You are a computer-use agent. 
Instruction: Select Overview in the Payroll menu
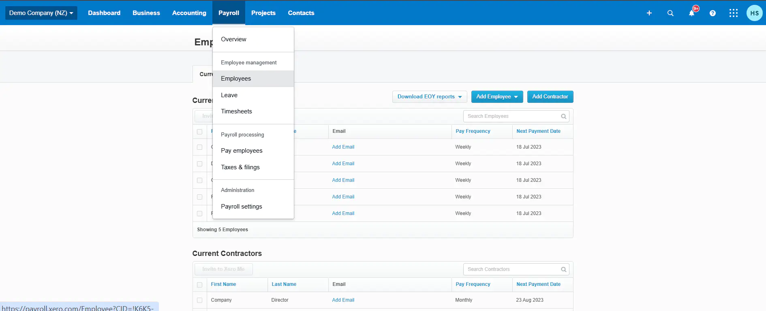(253, 39)
